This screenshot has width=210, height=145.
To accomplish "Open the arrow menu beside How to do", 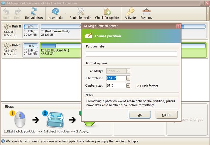I will (66, 13).
